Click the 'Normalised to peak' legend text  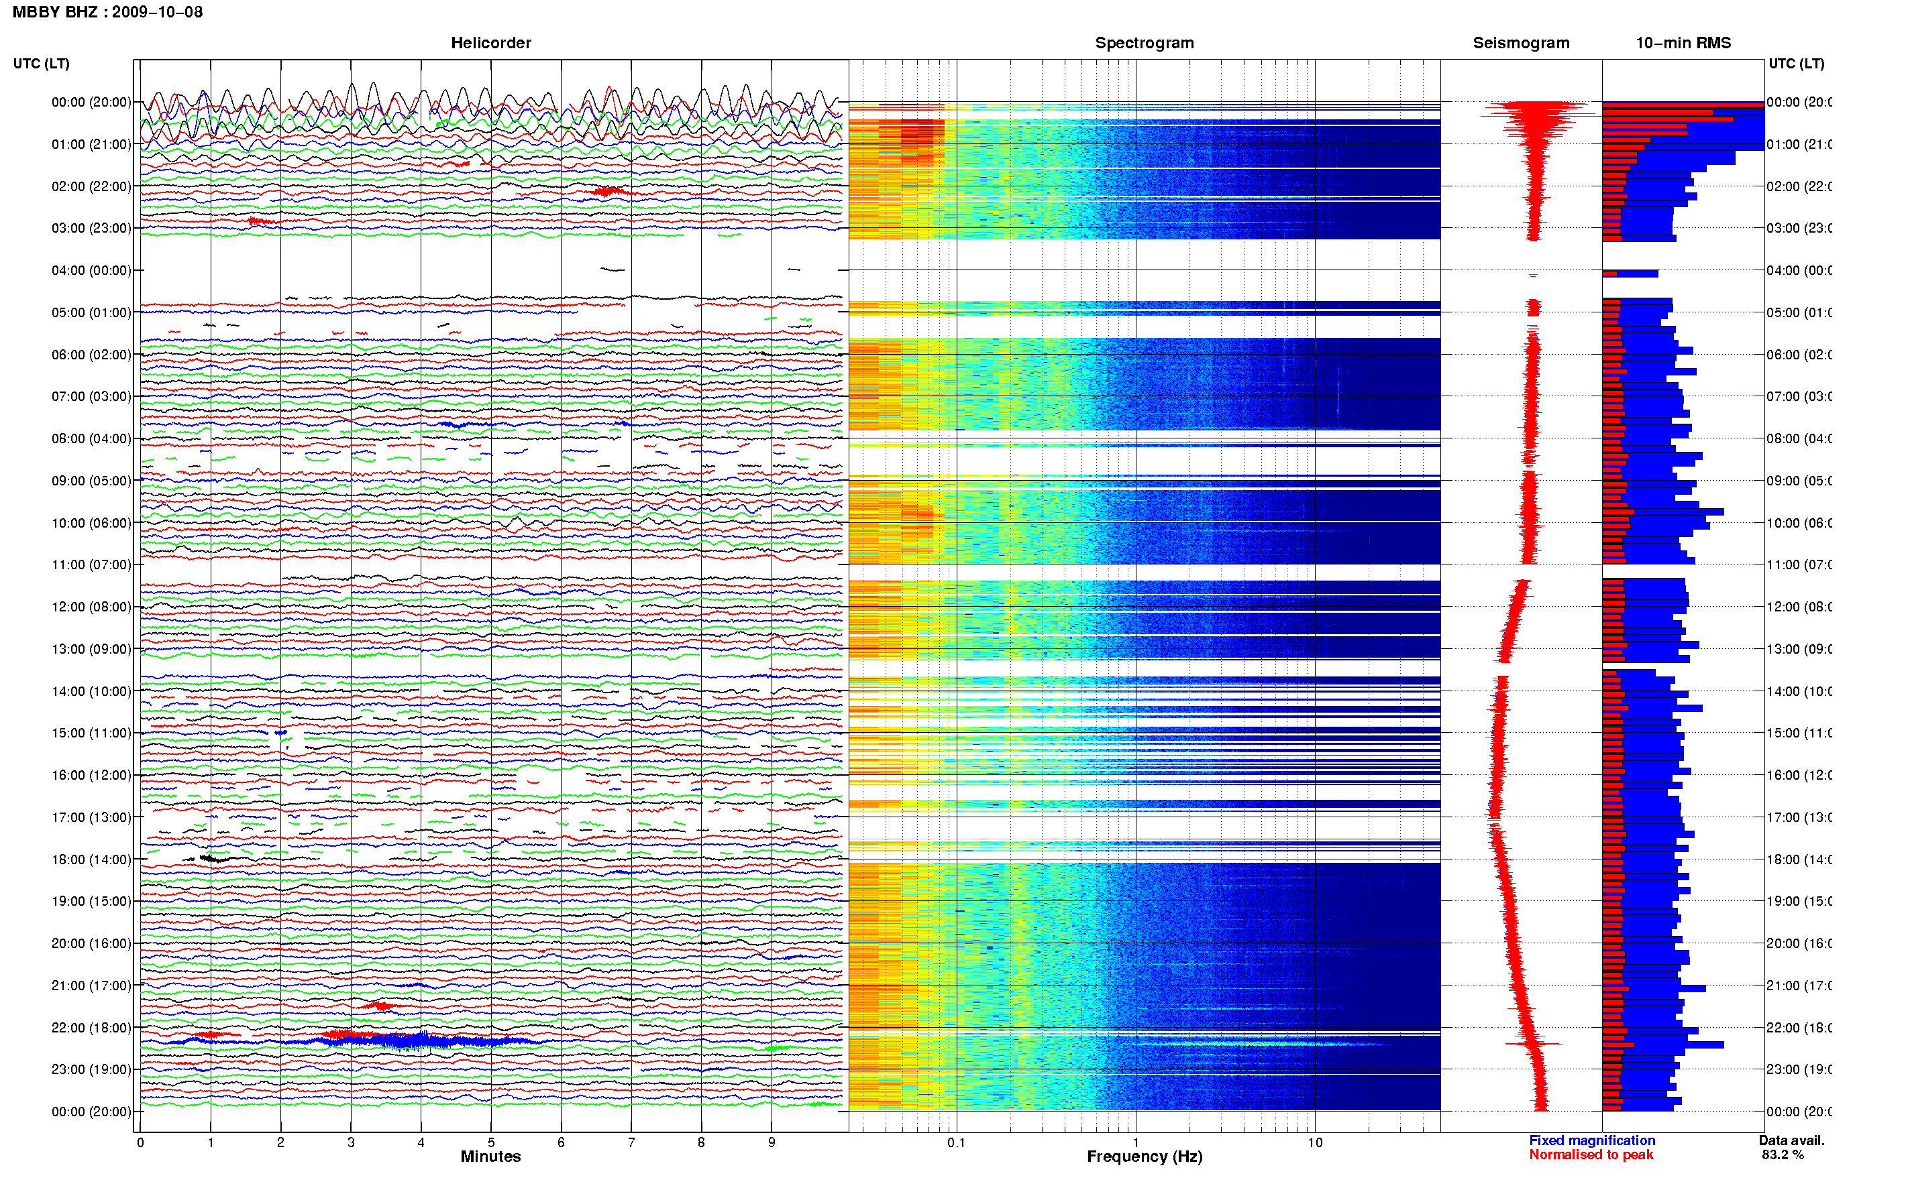coord(1591,1154)
